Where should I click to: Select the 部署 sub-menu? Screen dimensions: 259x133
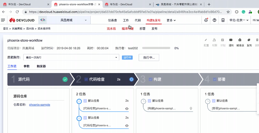coord(143,29)
